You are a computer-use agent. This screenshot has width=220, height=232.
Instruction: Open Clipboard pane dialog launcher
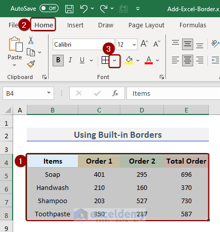(45, 77)
